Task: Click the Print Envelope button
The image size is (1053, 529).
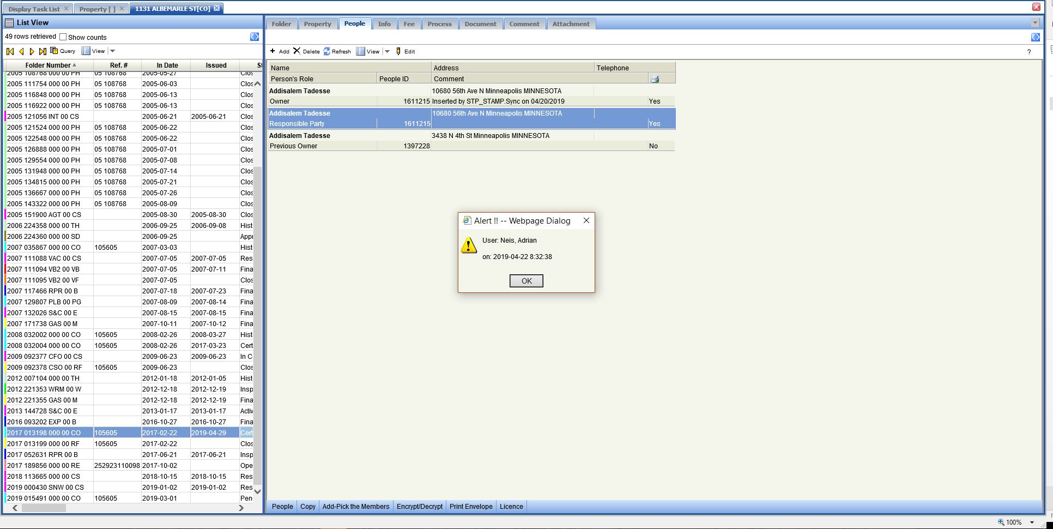Action: 471,507
